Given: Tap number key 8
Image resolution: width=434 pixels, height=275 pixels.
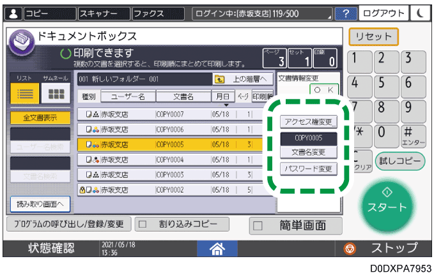Looking at the screenshot, I should (387, 112).
